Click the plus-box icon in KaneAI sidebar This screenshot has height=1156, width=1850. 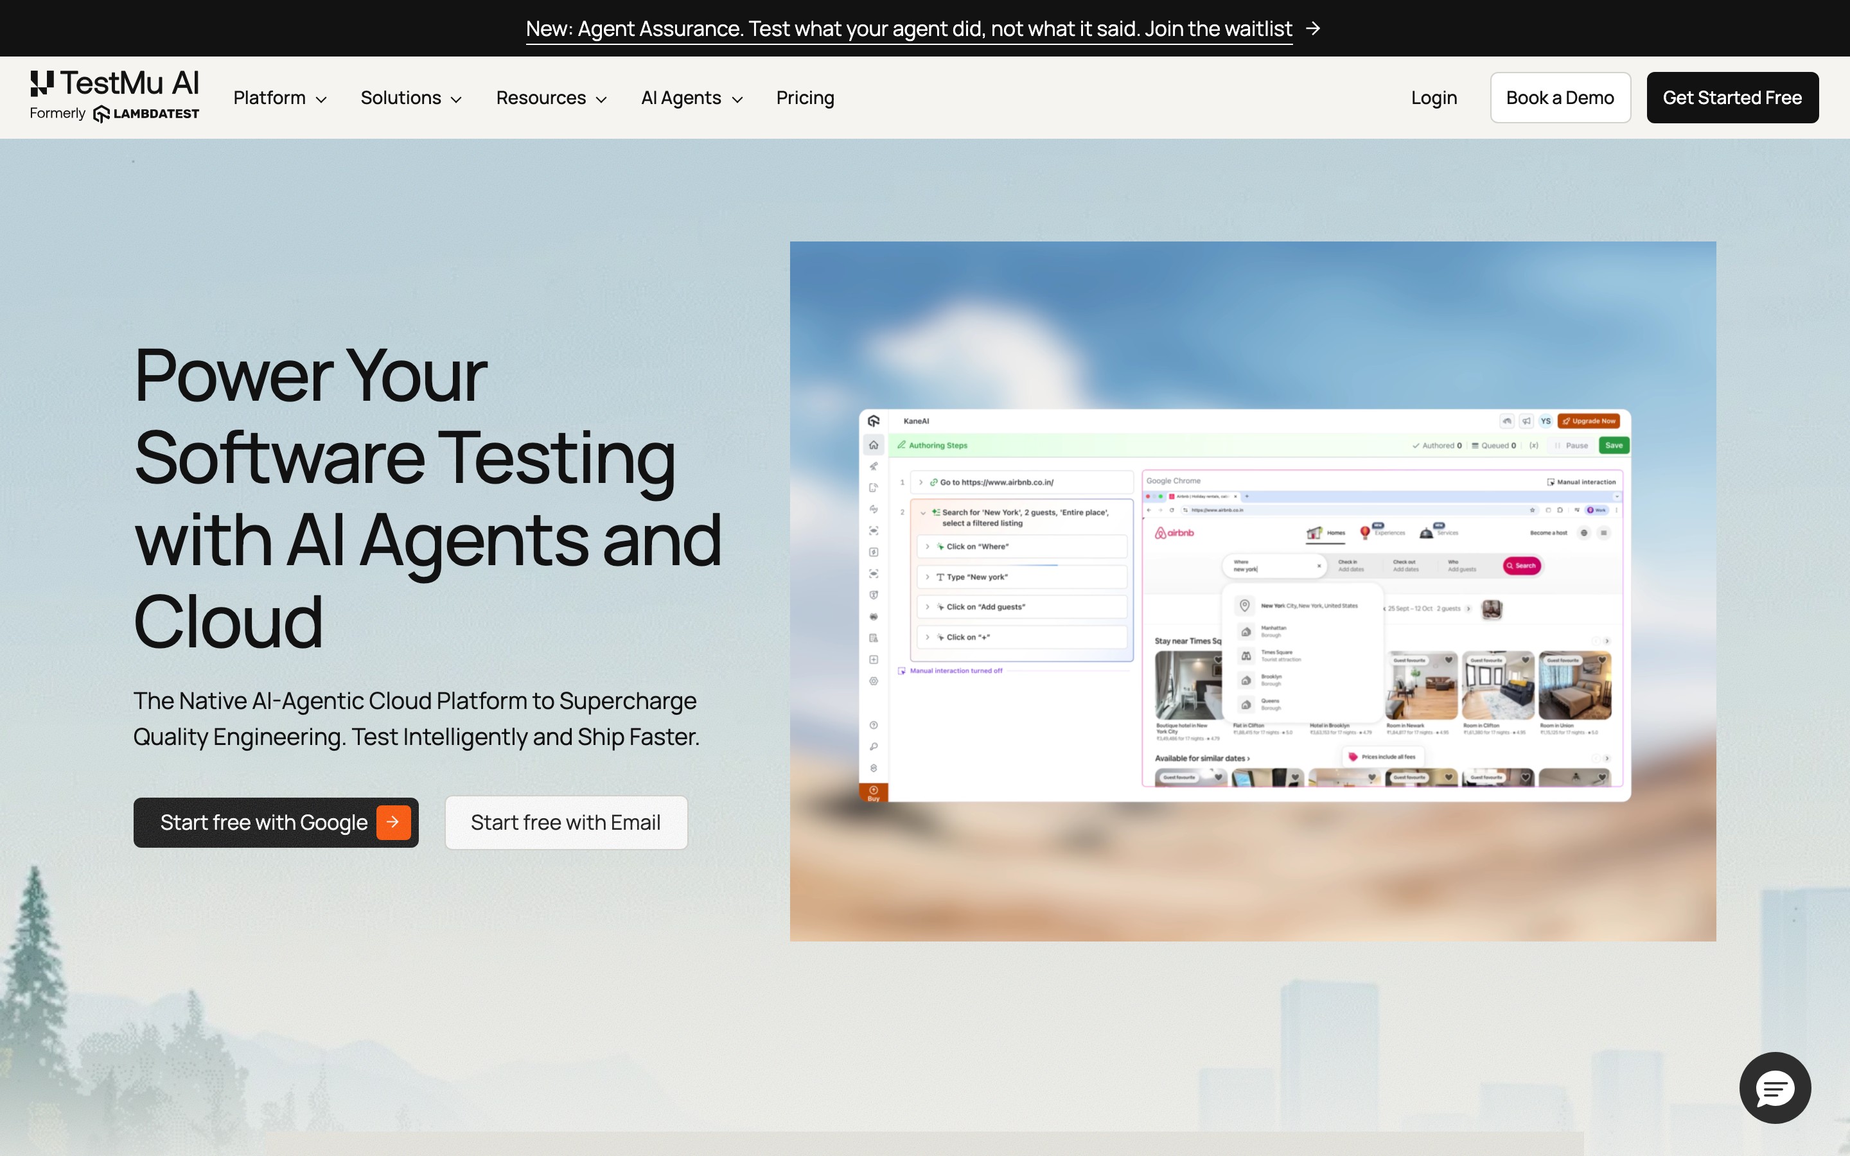[x=873, y=659]
